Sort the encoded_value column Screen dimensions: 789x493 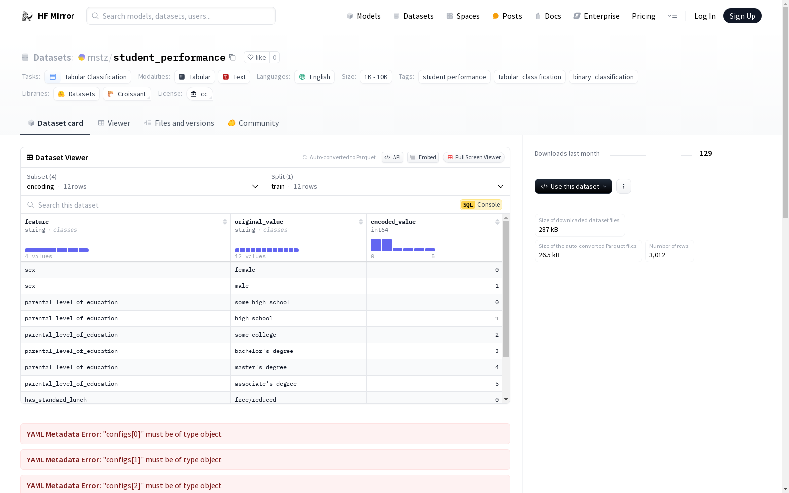[x=497, y=222]
